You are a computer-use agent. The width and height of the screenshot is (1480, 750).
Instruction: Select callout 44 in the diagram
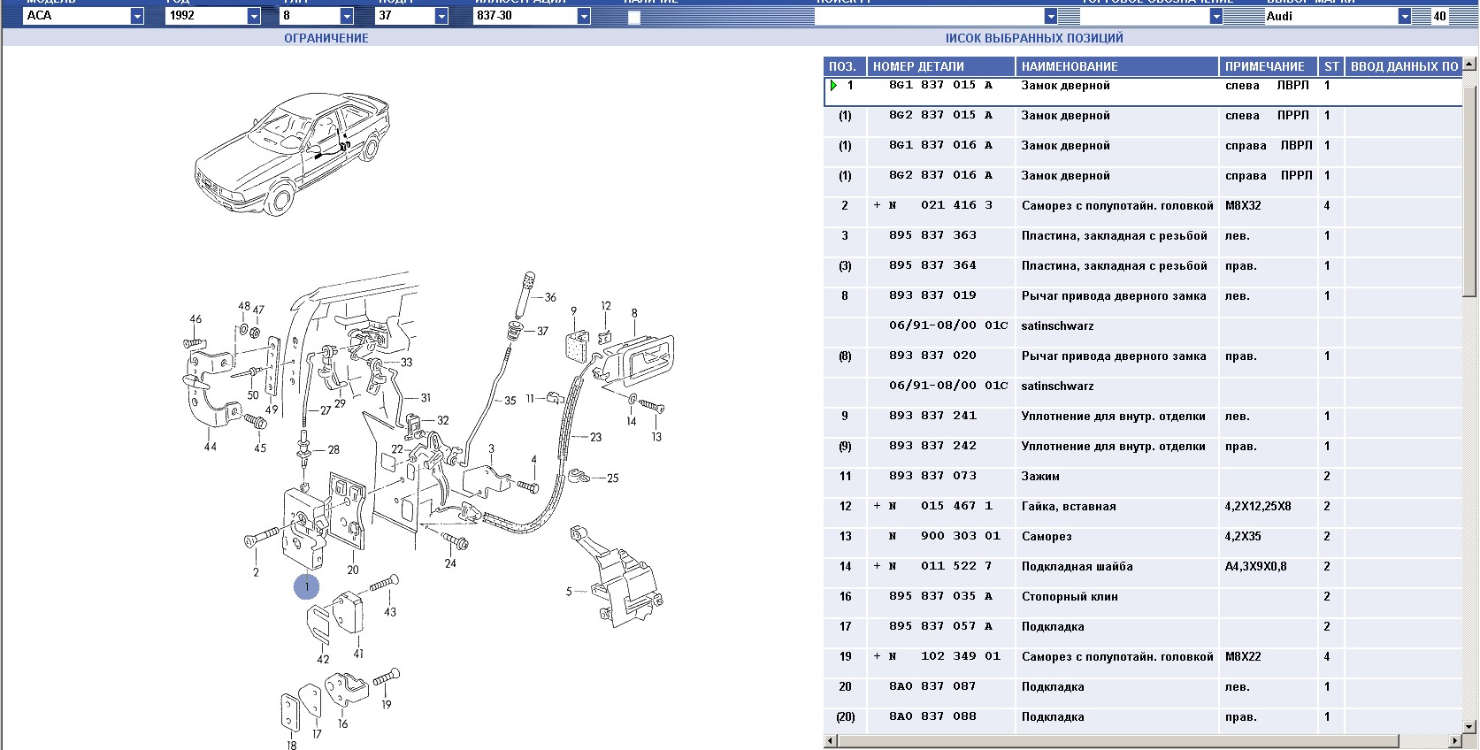click(x=210, y=447)
